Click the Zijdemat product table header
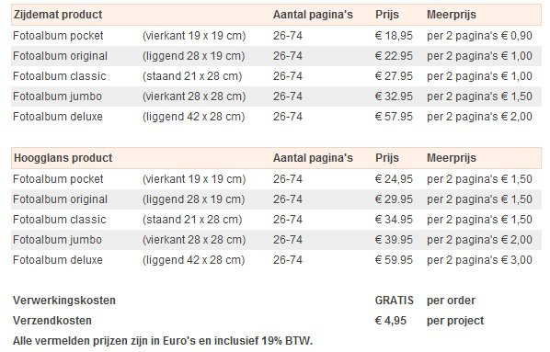Image resolution: width=550 pixels, height=352 pixels. click(x=58, y=15)
